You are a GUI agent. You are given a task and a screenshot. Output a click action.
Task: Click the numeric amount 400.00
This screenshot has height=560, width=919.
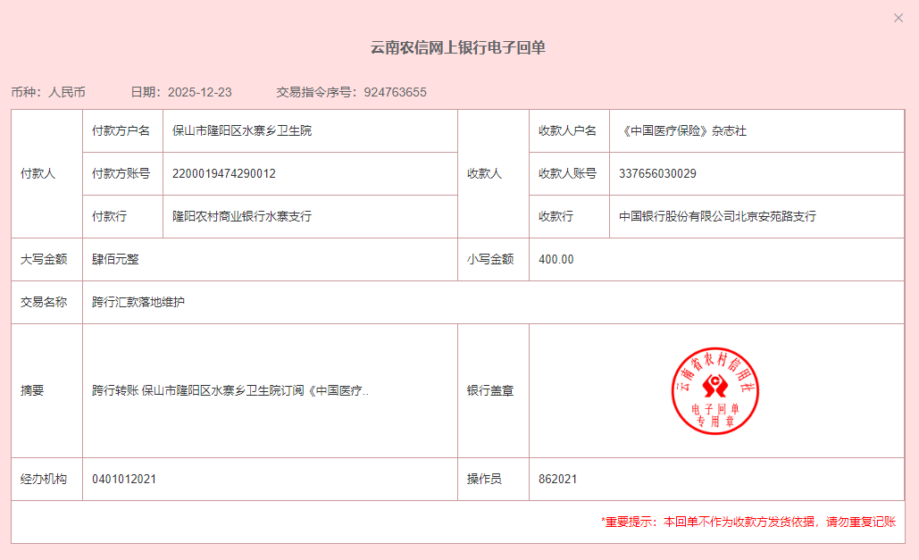point(556,259)
